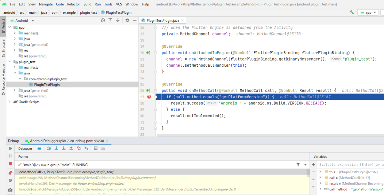Force step into with red arrow
The image size is (384, 195).
coord(64,148)
